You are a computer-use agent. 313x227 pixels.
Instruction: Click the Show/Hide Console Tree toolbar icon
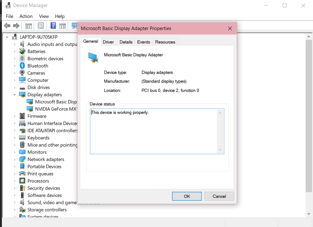[28, 26]
